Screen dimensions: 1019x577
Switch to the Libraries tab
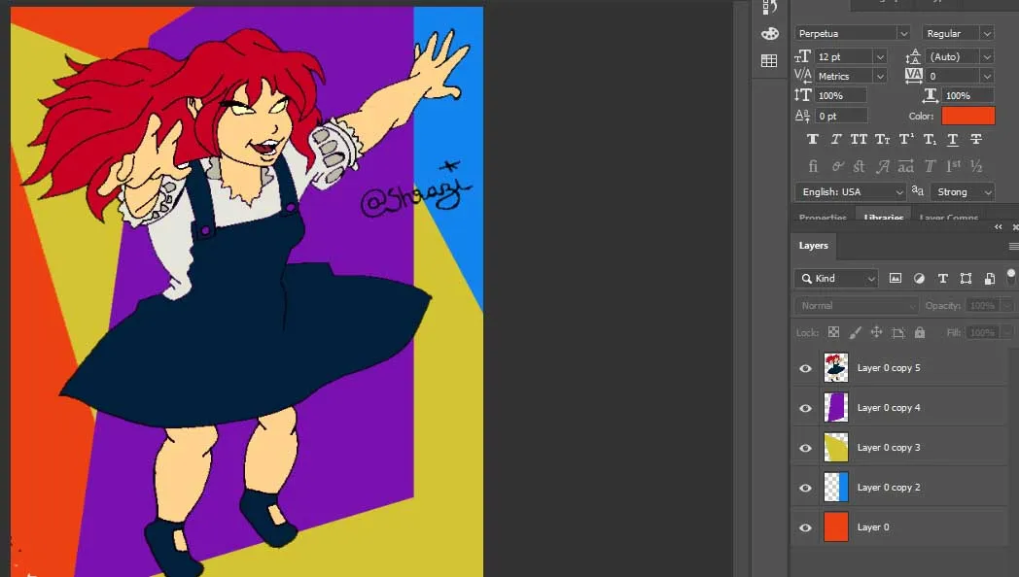click(884, 218)
